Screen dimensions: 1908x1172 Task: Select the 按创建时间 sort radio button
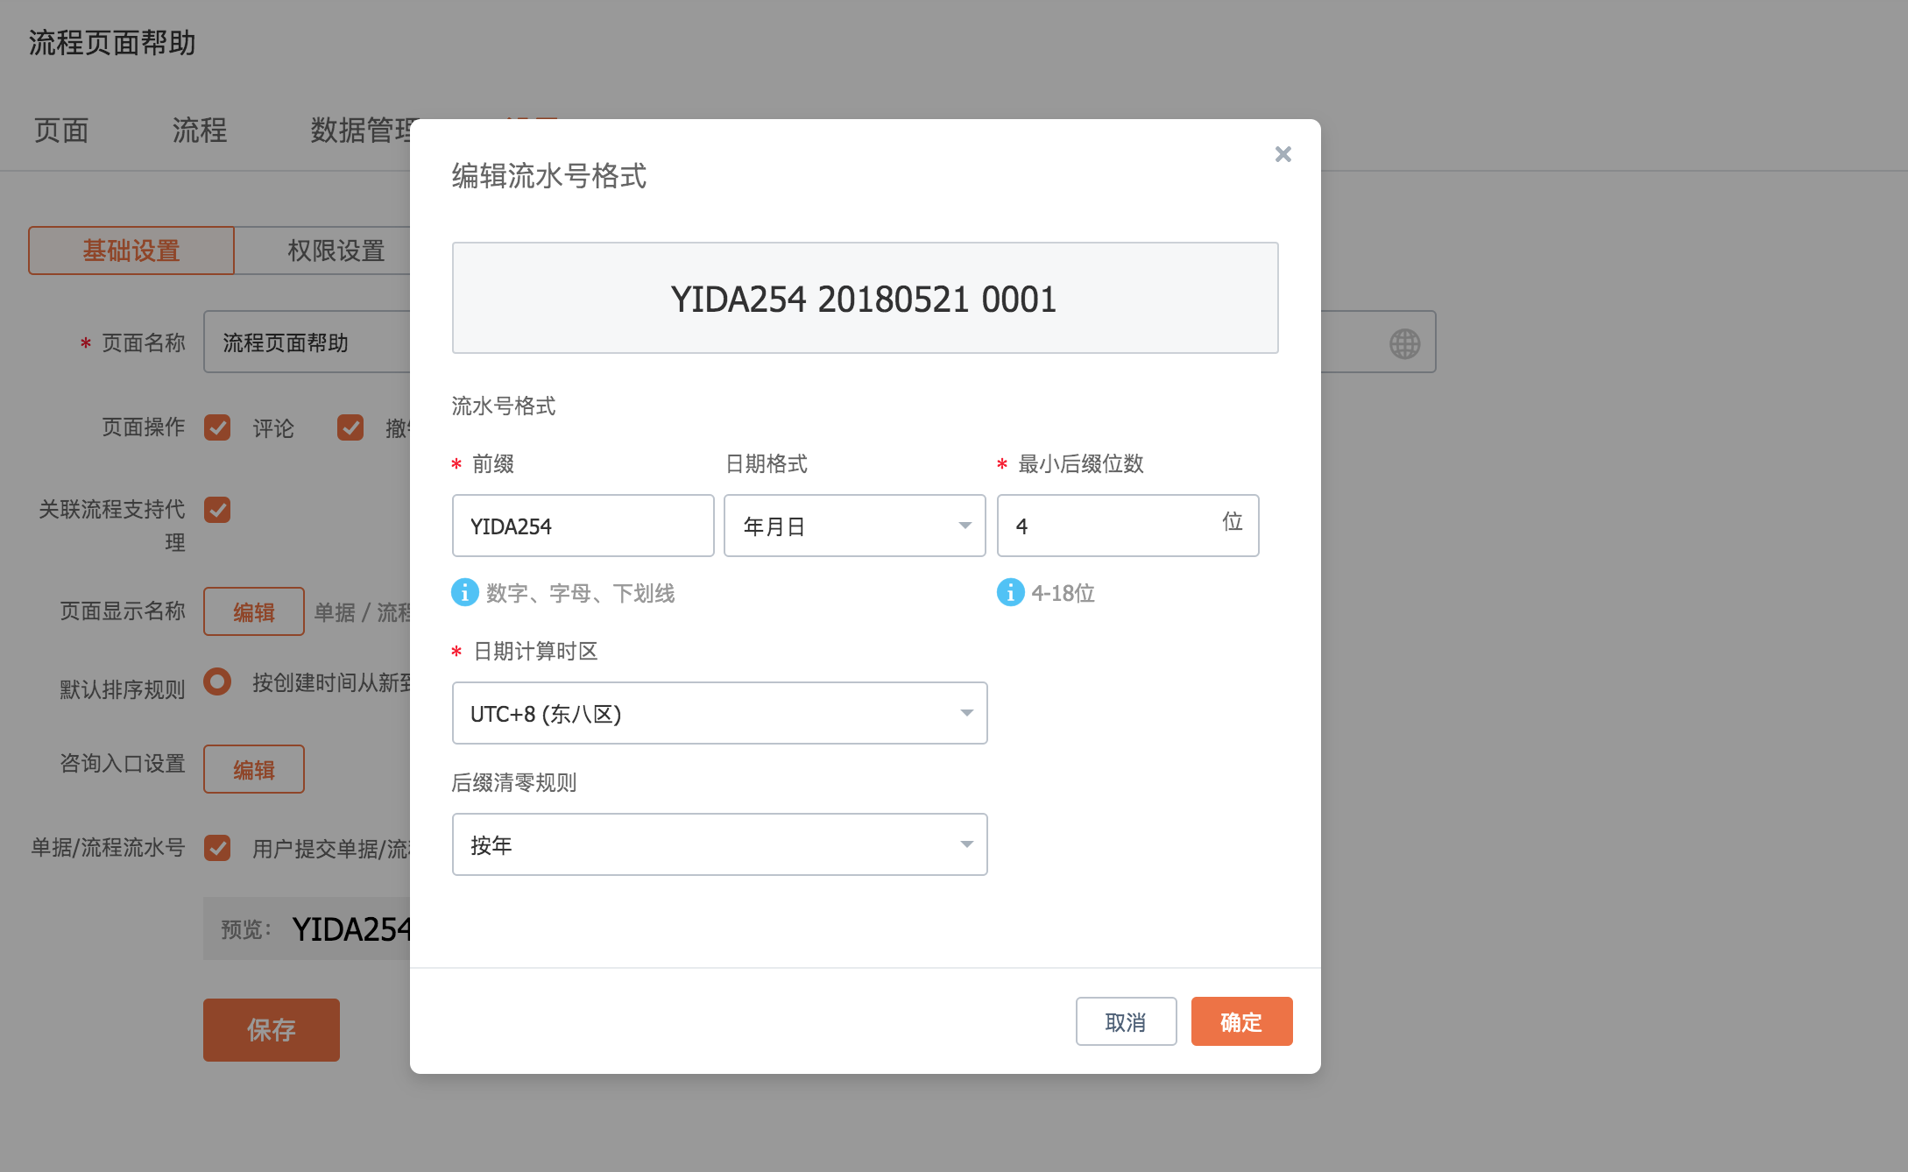click(x=217, y=681)
